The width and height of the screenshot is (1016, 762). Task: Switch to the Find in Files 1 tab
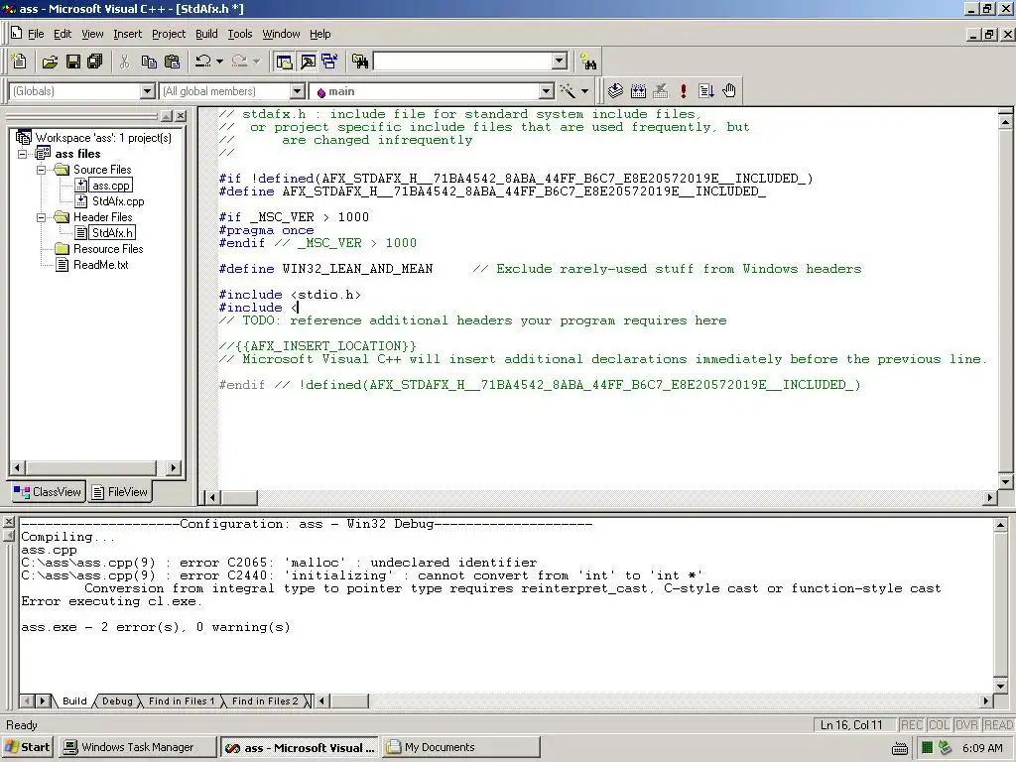(x=181, y=701)
